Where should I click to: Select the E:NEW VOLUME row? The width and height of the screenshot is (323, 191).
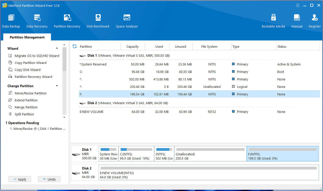(x=199, y=112)
